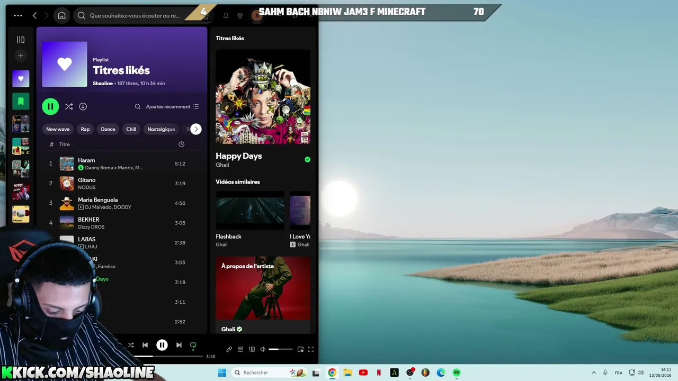Pause playback in the bottom player bar
This screenshot has height=381, width=678.
162,345
